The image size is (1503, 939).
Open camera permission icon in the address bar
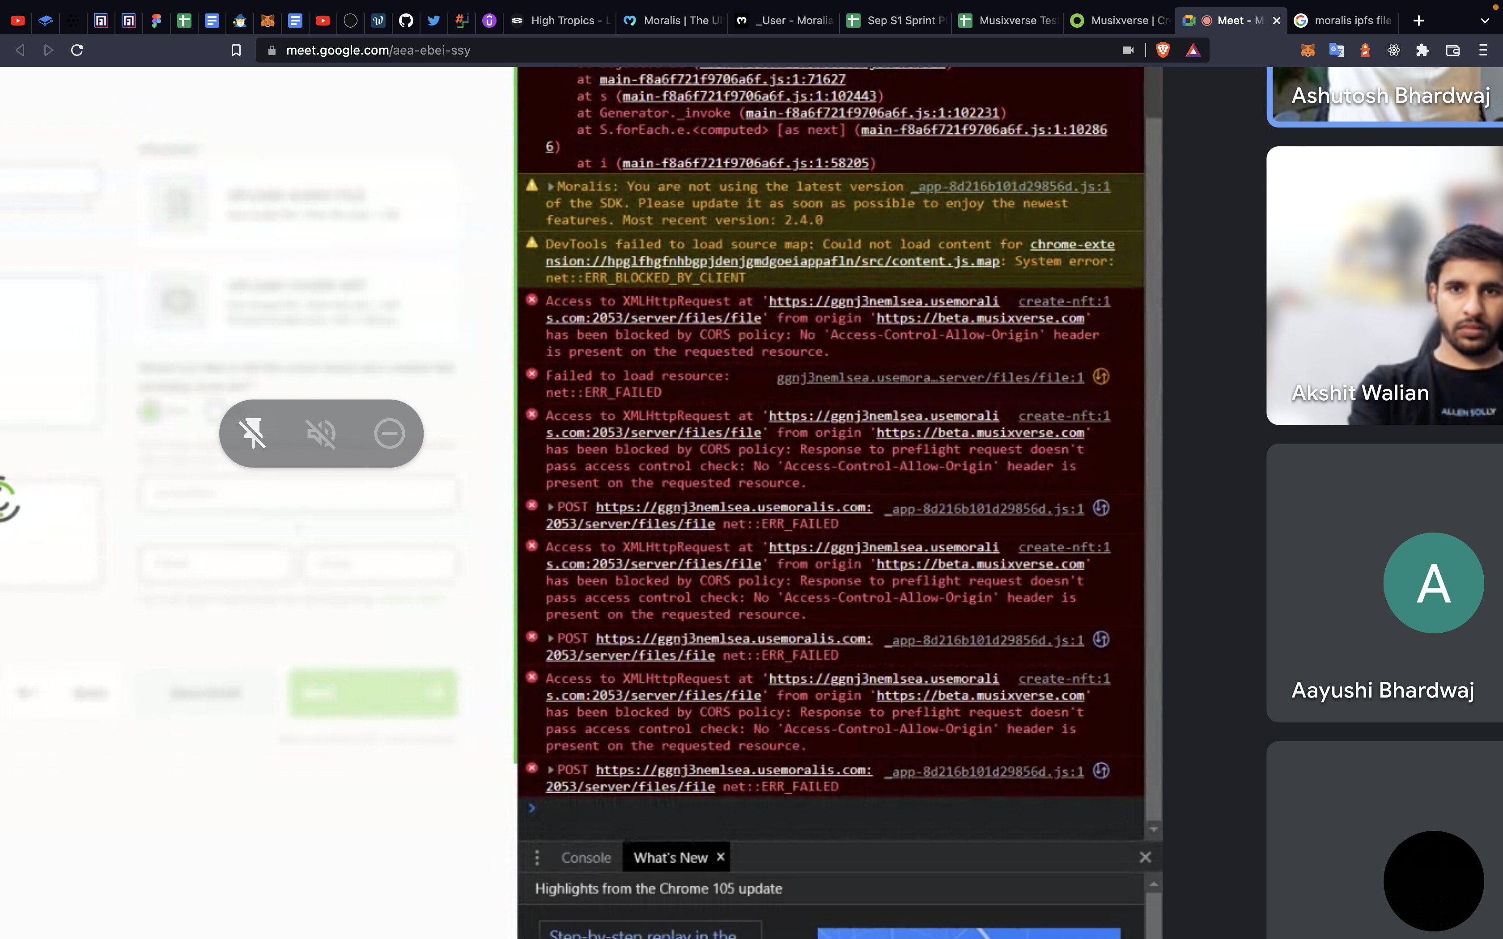pos(1128,50)
